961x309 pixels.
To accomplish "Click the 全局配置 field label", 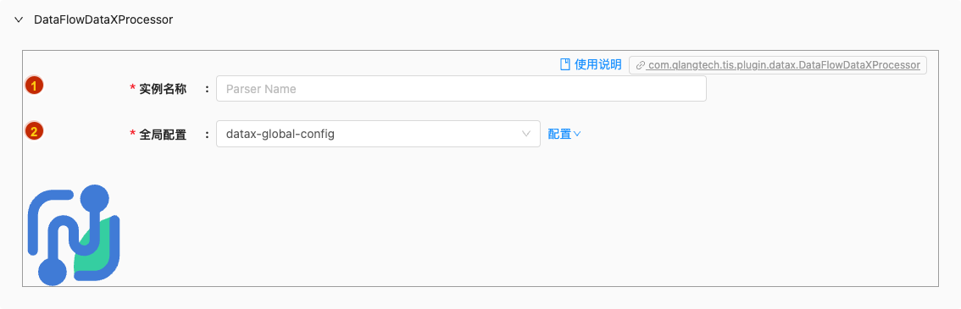I will click(163, 134).
